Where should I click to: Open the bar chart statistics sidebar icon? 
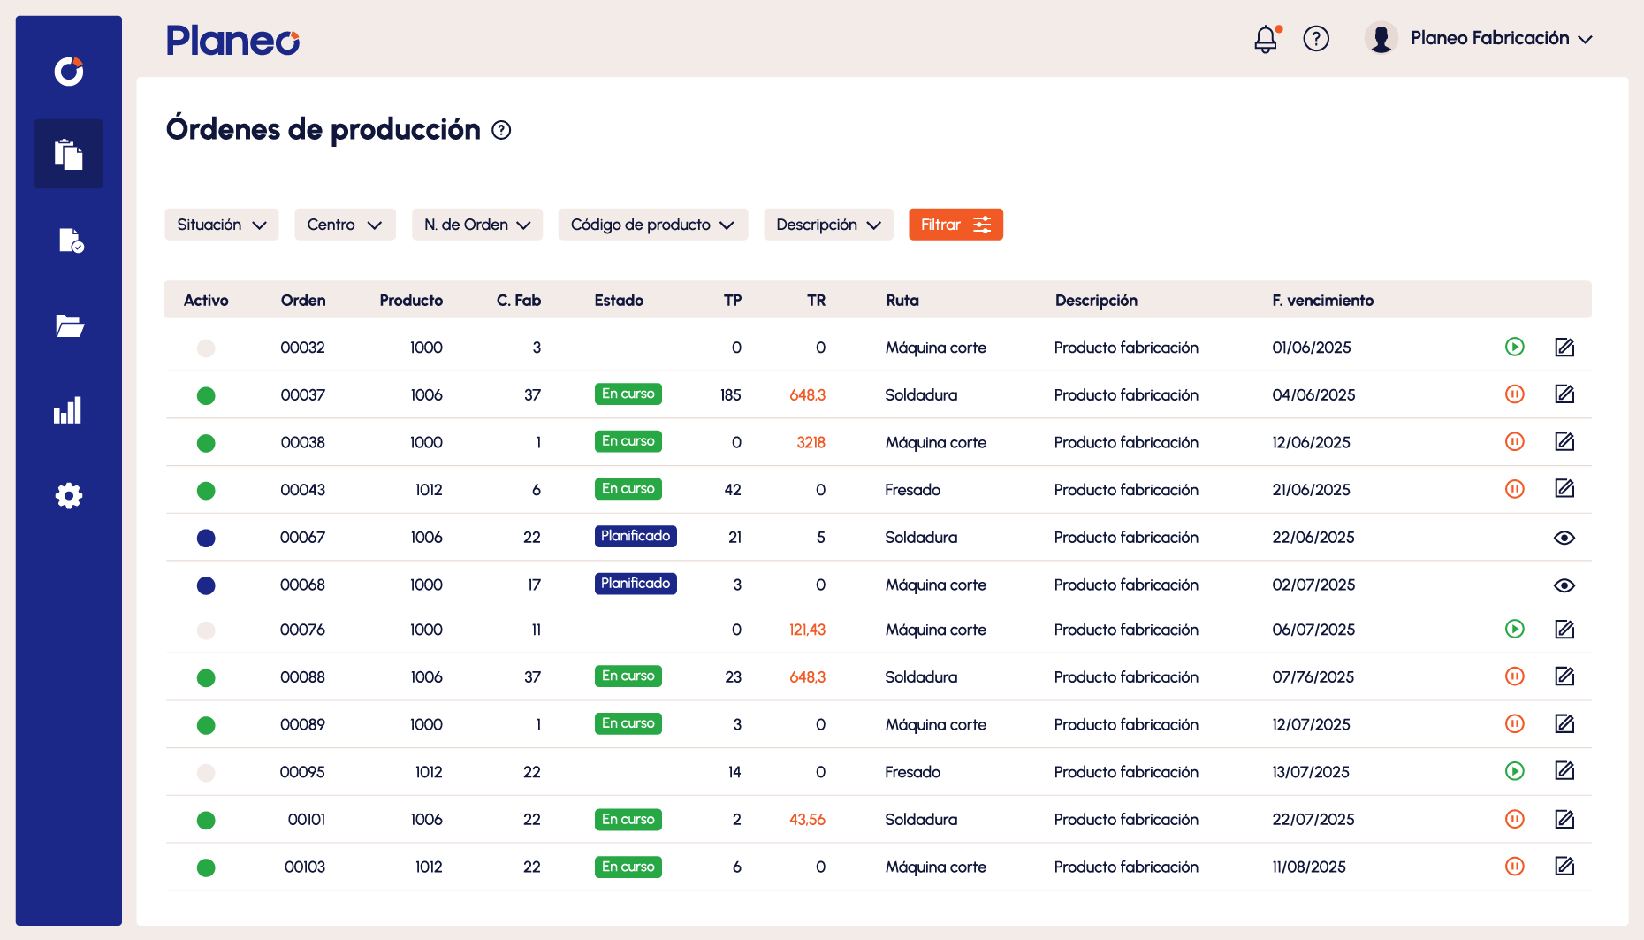click(x=69, y=410)
